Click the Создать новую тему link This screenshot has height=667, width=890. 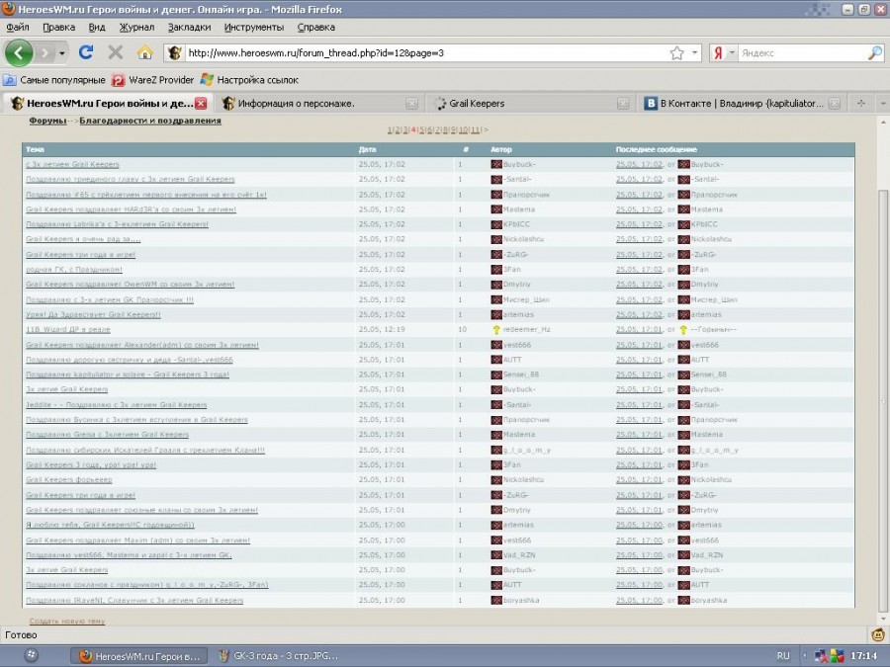(66, 621)
